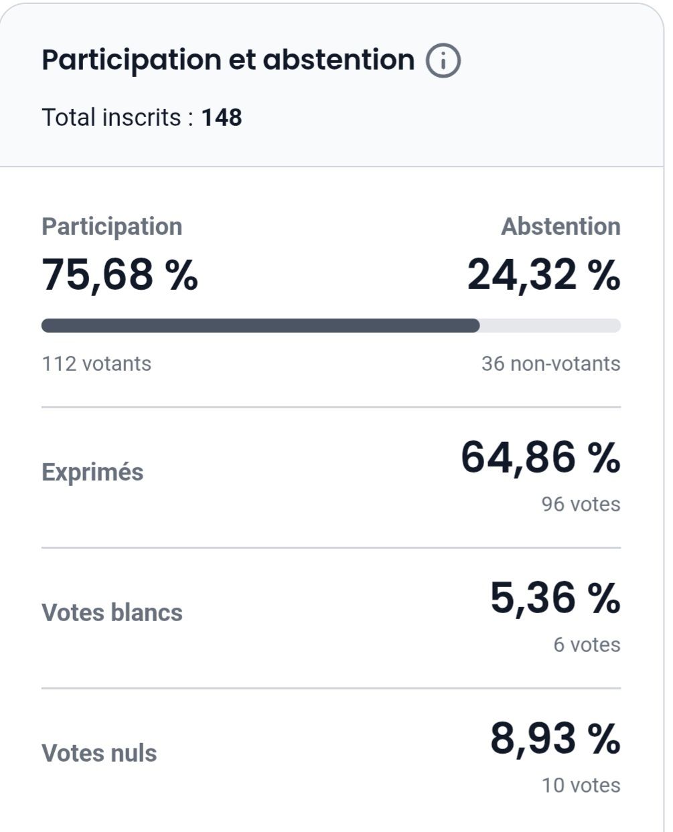Click the '96 votes' caption
Viewport: 673px width, 832px height.
coord(581,504)
